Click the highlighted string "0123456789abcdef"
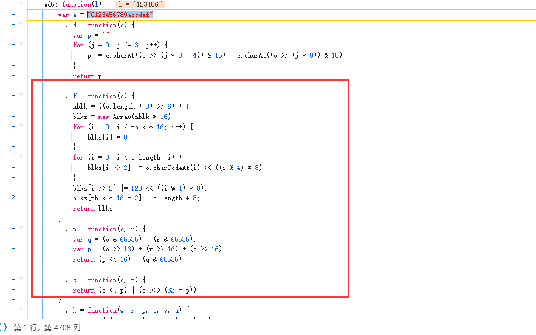536x335 pixels. (120, 15)
